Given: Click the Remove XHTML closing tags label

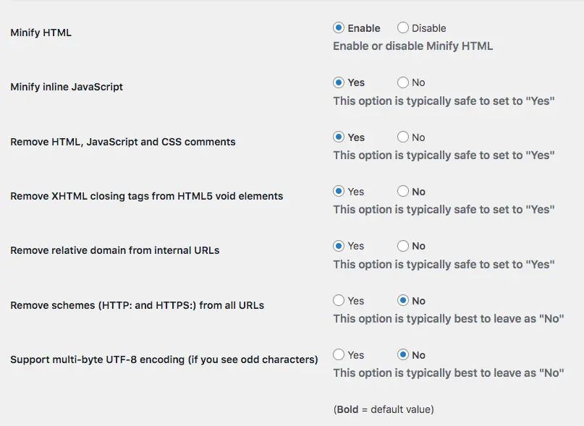Looking at the screenshot, I should coord(146,196).
